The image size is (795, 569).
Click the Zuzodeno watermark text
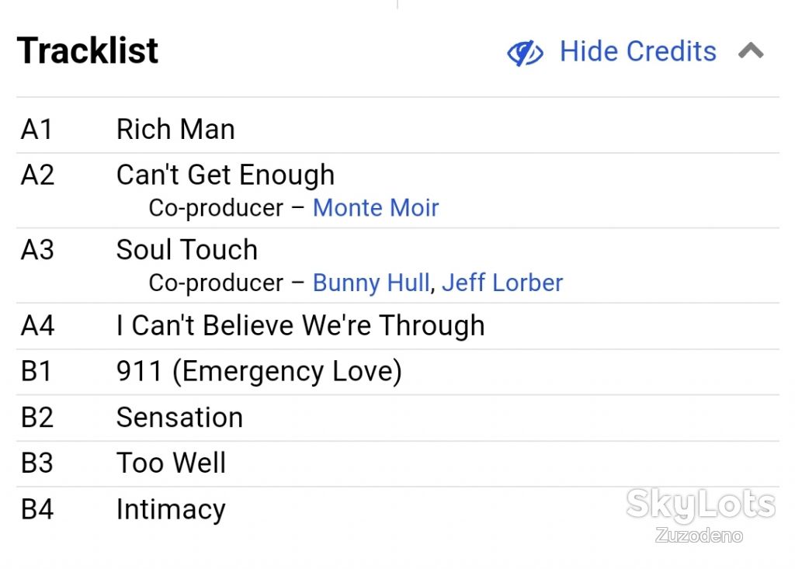point(699,535)
